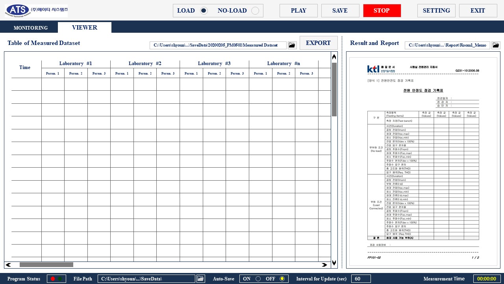Select the NO-LOAD radio button
The image size is (504, 284).
(x=255, y=11)
